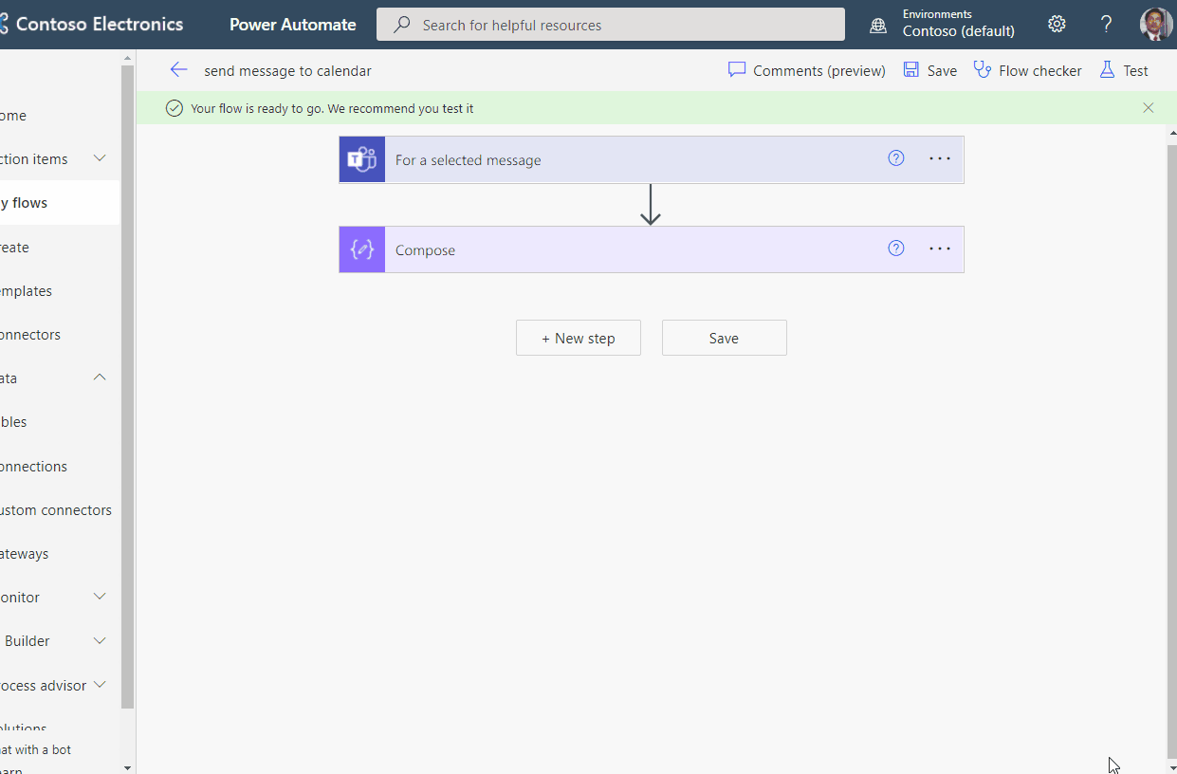The image size is (1177, 774).
Task: Open the Settings gear
Action: pyautogui.click(x=1057, y=25)
